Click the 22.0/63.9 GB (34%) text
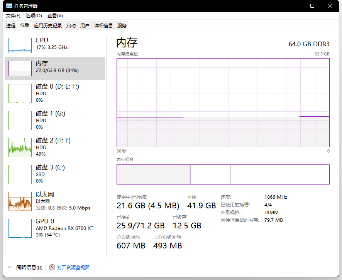This screenshot has height=280, width=342. (x=57, y=70)
